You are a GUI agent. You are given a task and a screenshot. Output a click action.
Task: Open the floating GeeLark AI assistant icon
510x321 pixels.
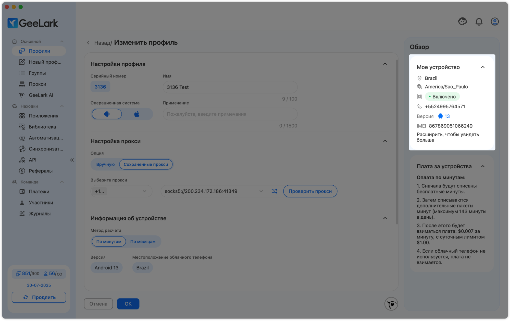pos(391,304)
